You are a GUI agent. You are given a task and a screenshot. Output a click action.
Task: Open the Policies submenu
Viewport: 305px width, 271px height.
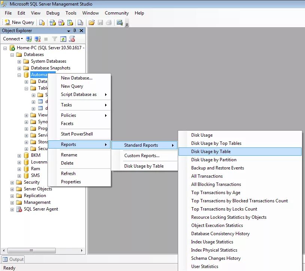coord(80,115)
